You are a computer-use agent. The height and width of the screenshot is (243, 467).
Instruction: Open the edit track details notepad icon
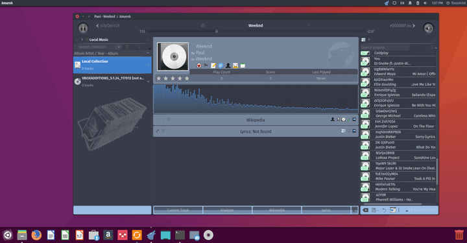click(x=213, y=65)
